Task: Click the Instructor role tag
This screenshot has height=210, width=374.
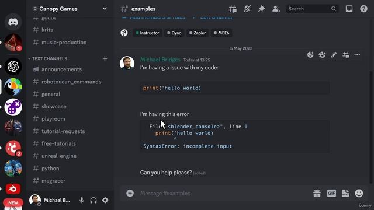Action: 147,33
